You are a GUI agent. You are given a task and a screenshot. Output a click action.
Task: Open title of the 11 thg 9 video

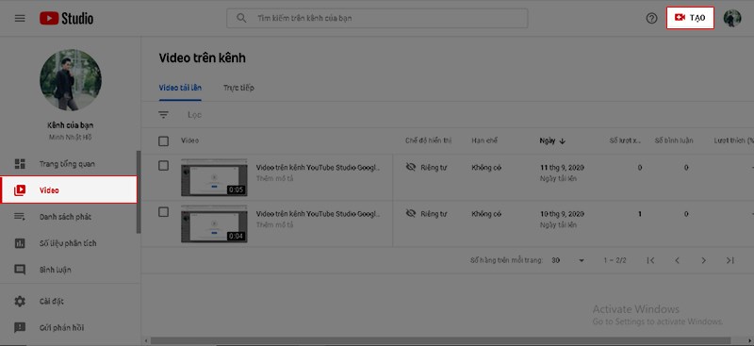[318, 168]
